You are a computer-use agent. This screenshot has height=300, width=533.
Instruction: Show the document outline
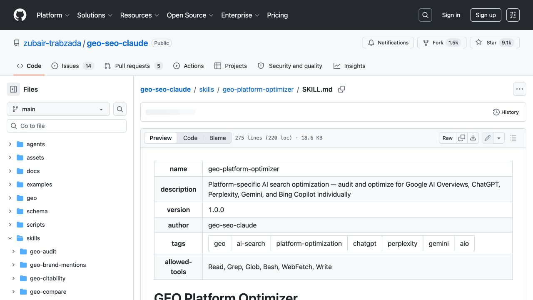(x=513, y=138)
